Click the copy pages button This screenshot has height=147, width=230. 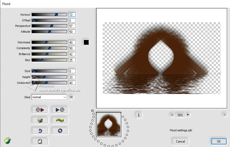(x=40, y=141)
